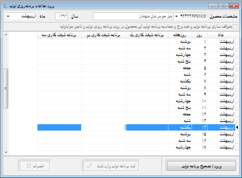Click the سال year input field
Viewport: 242px width, 178px height.
pos(62,16)
